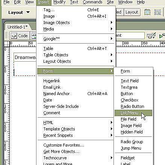Screen dimensions: 165x165
Task: Expand the HTML submenu
Action: [x=76, y=123]
